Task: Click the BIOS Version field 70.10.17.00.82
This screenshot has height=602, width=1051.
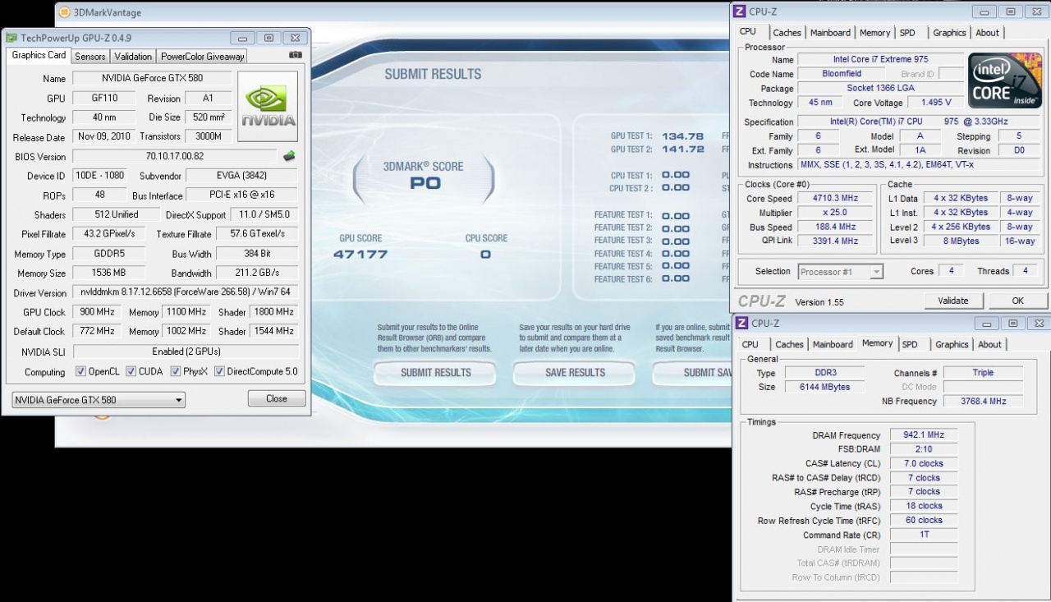Action: point(175,156)
